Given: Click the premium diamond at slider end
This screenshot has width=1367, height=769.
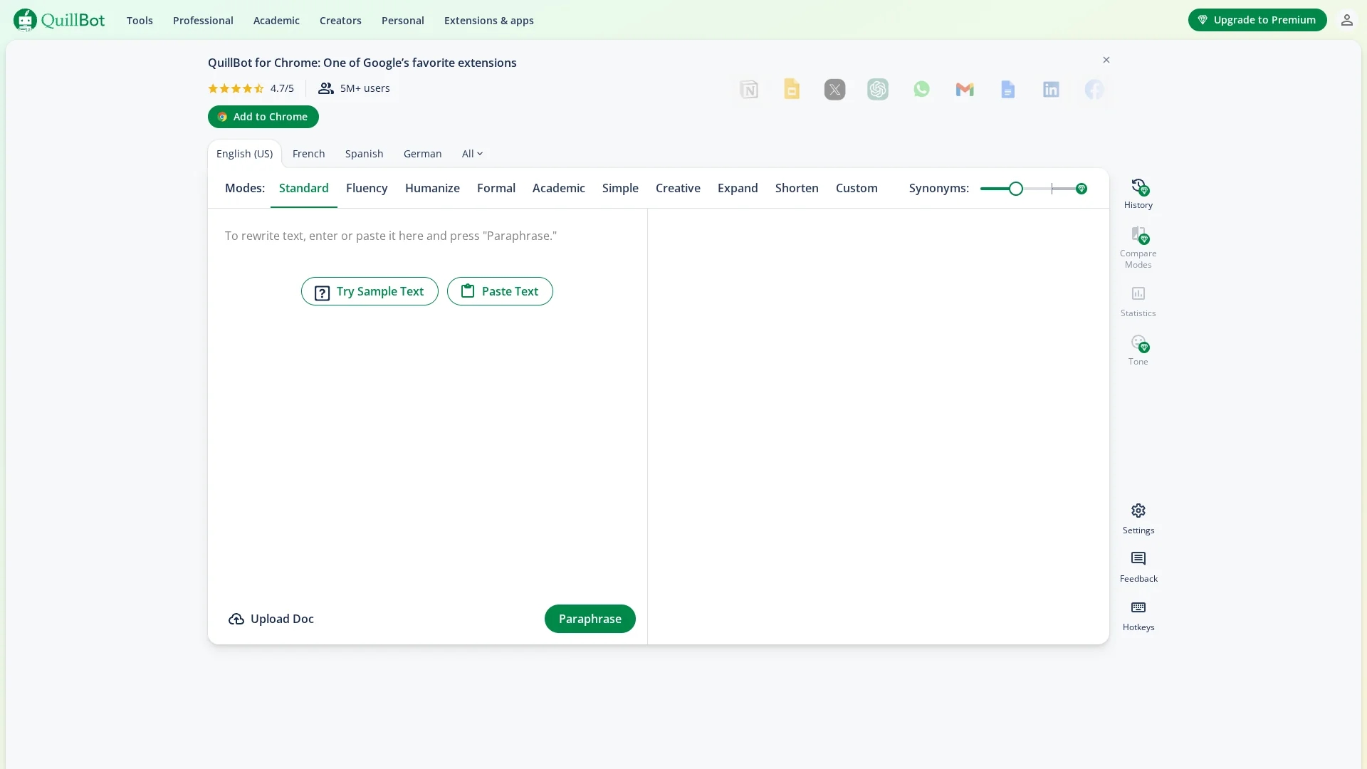Looking at the screenshot, I should tap(1081, 189).
